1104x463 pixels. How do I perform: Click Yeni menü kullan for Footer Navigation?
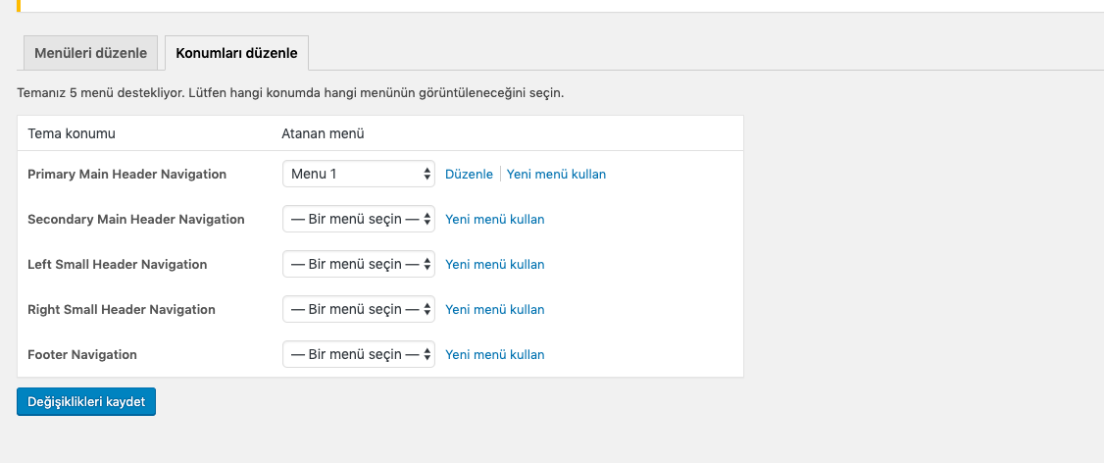coord(494,354)
